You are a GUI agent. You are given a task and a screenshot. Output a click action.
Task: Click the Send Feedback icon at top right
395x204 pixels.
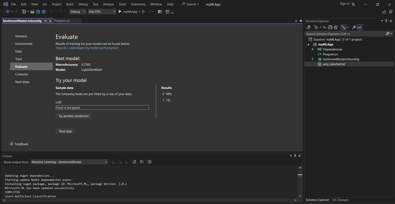coord(391,11)
